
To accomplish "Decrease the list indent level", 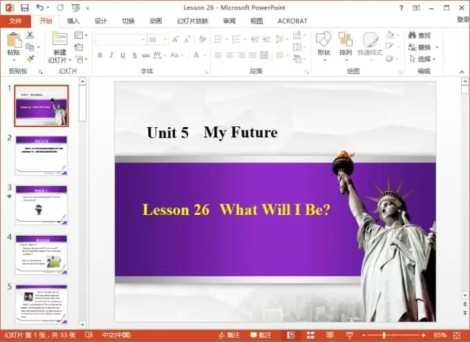I will [255, 39].
